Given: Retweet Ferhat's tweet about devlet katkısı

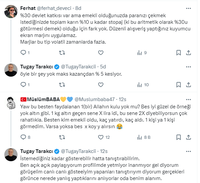Looking at the screenshot, I should [62, 53].
